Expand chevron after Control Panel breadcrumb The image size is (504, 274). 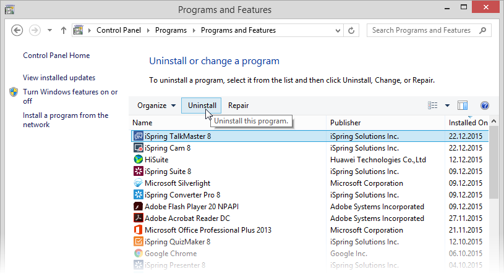148,30
